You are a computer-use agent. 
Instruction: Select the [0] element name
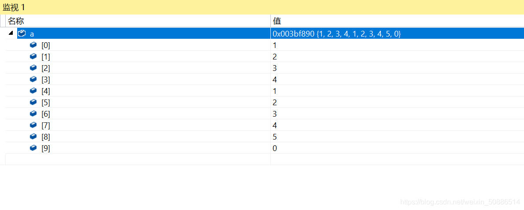point(46,45)
